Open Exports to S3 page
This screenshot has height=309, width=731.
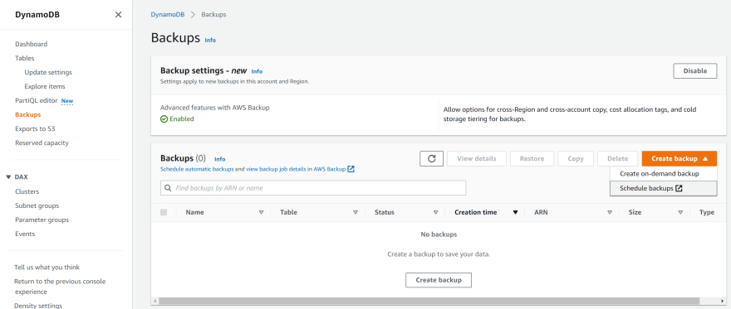35,128
